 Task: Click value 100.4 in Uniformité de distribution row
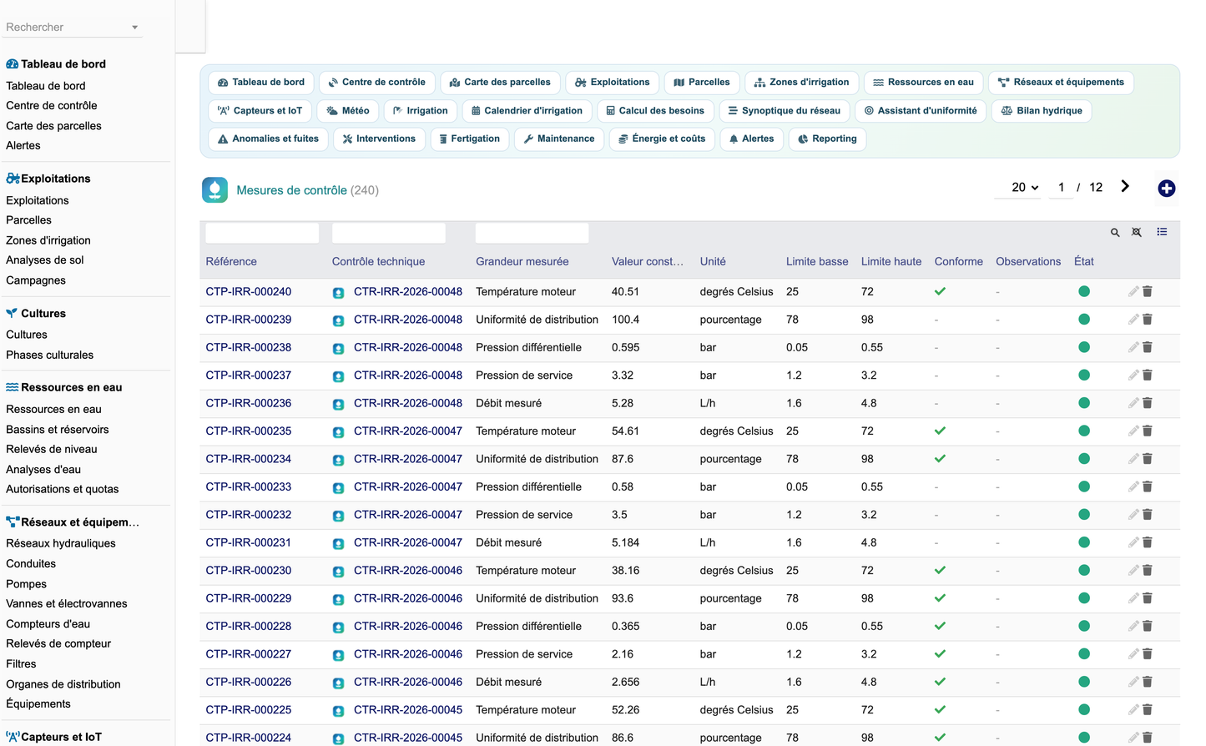pyautogui.click(x=626, y=320)
